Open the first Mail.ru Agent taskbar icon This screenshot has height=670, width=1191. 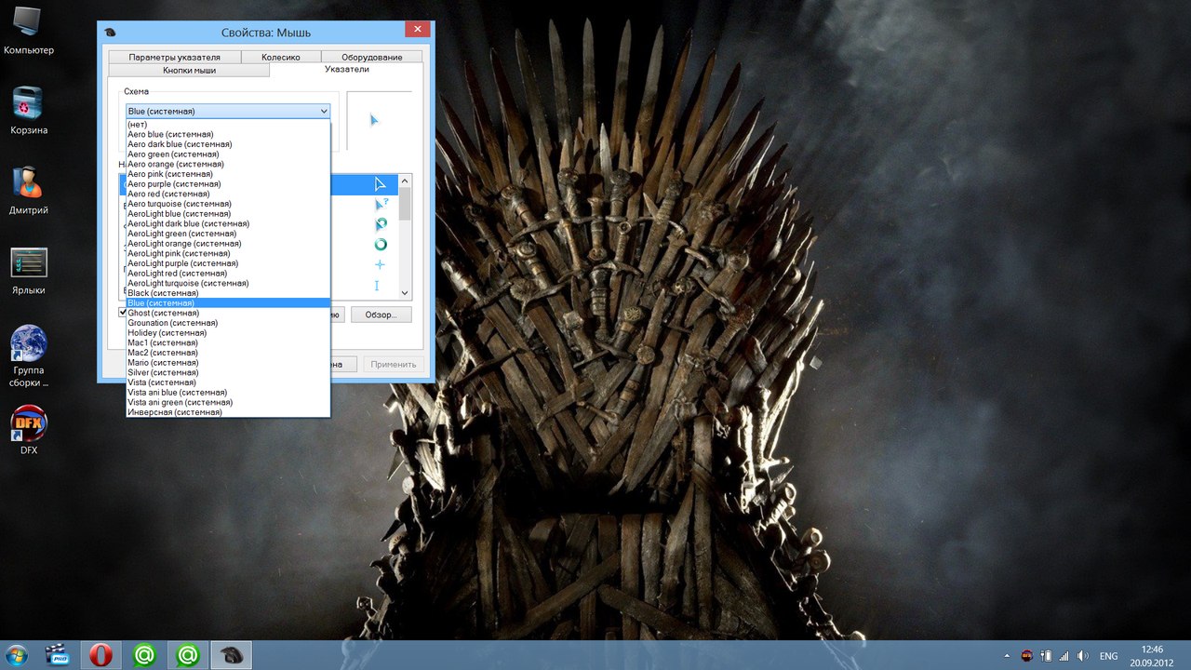tap(144, 655)
